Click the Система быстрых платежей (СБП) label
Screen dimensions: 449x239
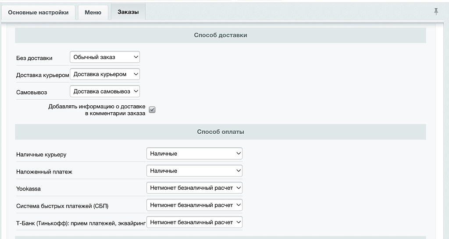pos(62,206)
